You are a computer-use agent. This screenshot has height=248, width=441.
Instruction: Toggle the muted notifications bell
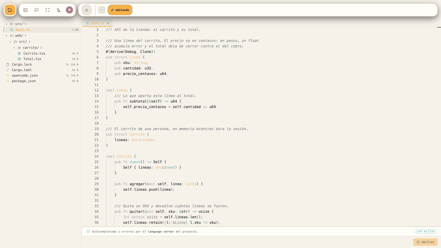58,10
